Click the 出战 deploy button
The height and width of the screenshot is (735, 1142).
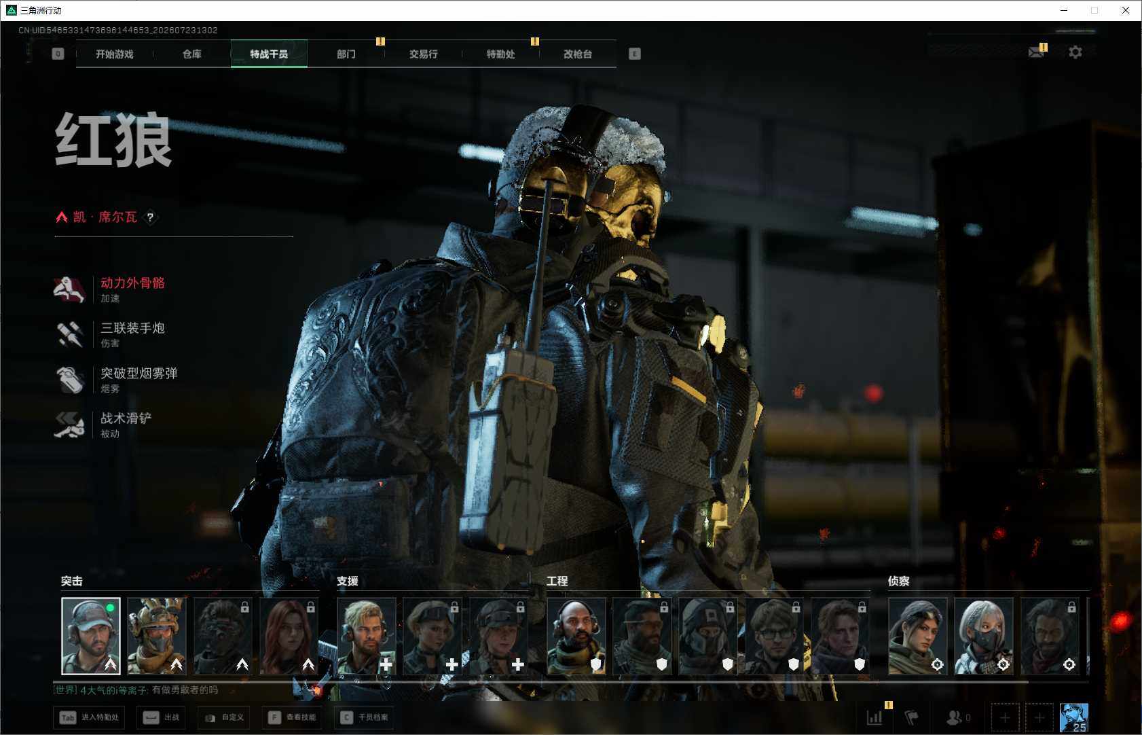162,717
